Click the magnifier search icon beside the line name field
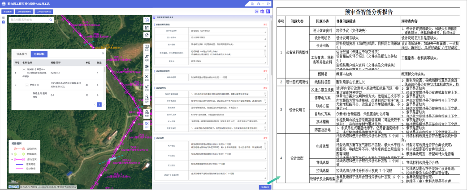Image resolution: width=467 pixels, height=190 pixels. [51, 20]
